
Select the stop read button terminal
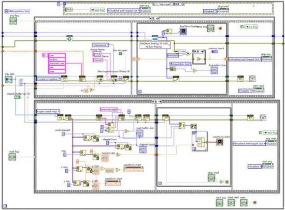click(211, 178)
